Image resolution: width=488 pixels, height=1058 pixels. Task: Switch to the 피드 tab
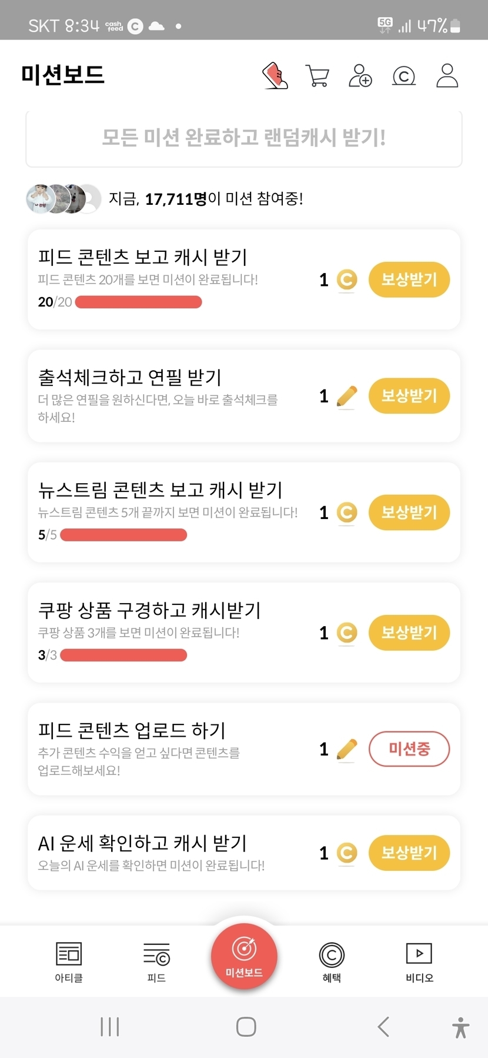[x=156, y=961]
